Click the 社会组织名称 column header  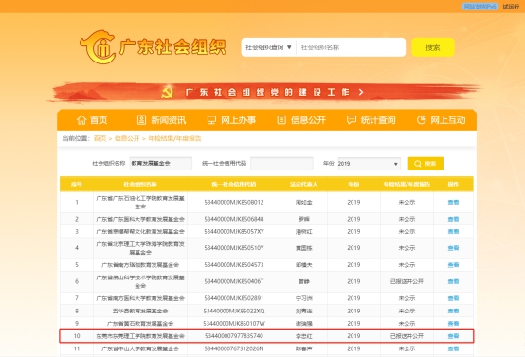click(140, 184)
